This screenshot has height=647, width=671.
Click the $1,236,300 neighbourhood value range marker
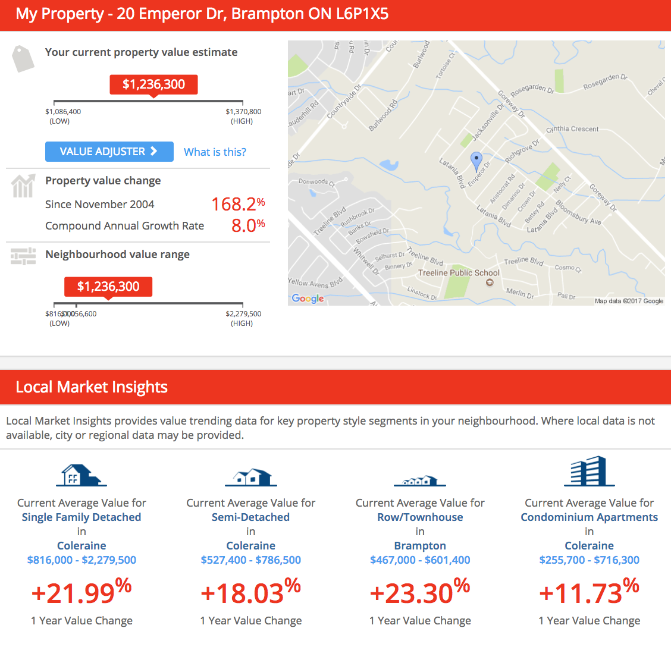pos(108,287)
